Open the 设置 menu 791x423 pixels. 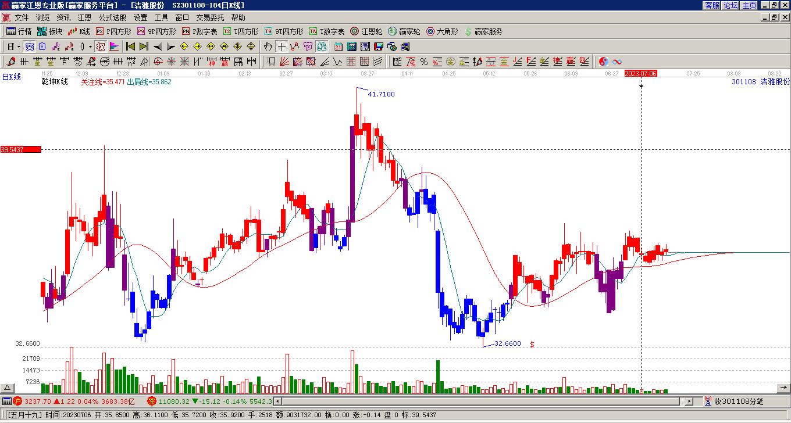click(140, 18)
